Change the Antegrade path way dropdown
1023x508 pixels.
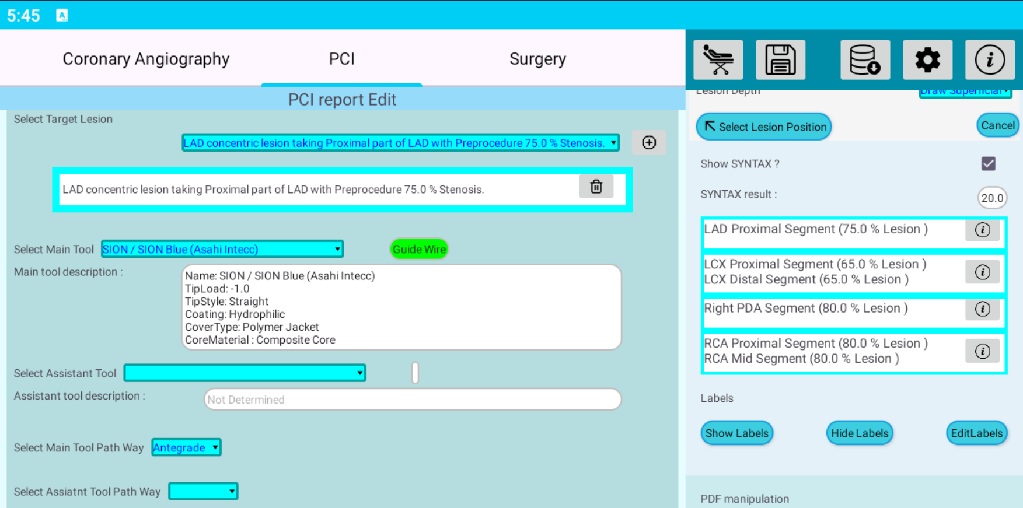click(186, 447)
